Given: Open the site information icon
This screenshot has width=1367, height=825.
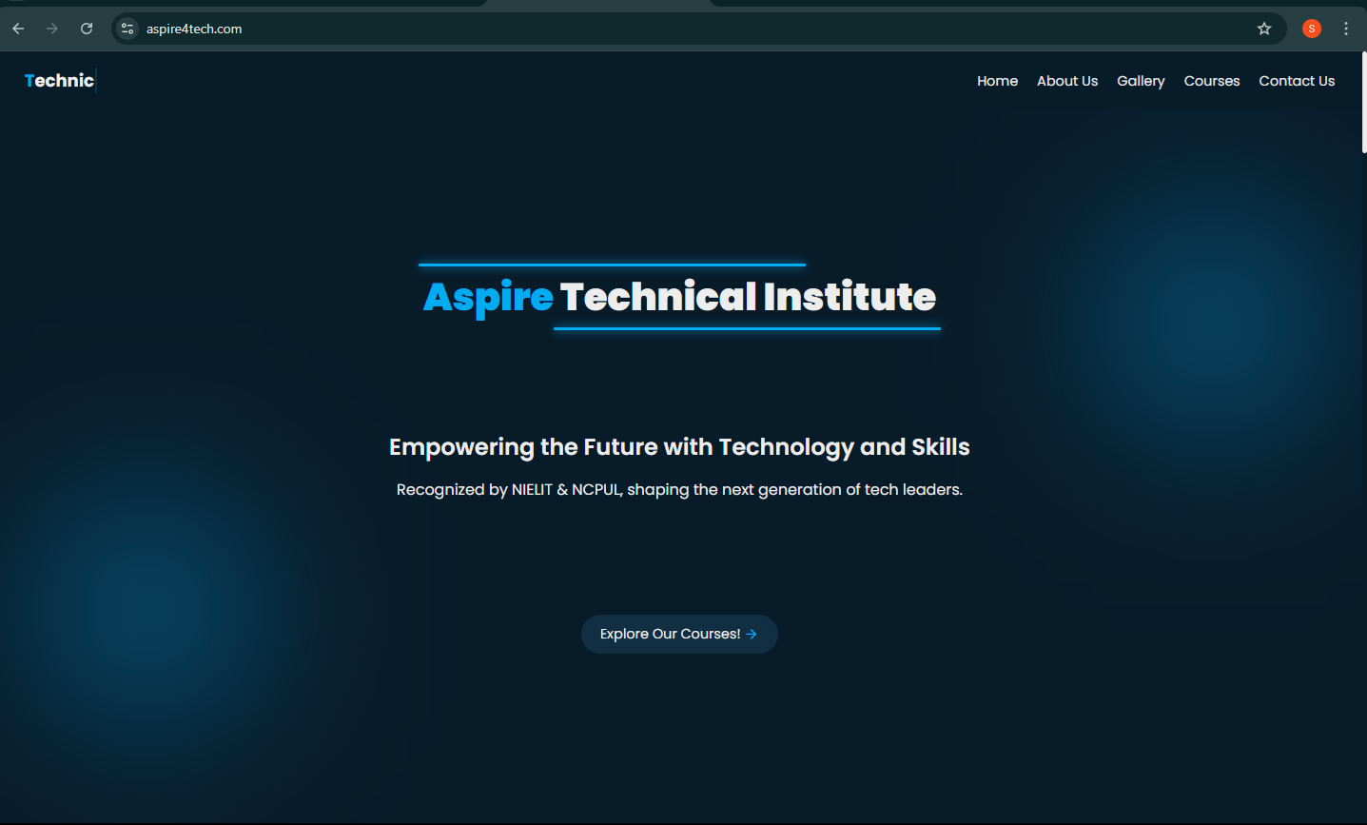Looking at the screenshot, I should [127, 29].
